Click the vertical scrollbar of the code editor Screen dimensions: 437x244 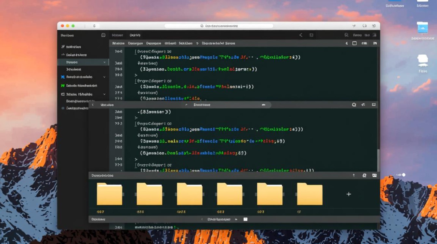[x=378, y=159]
